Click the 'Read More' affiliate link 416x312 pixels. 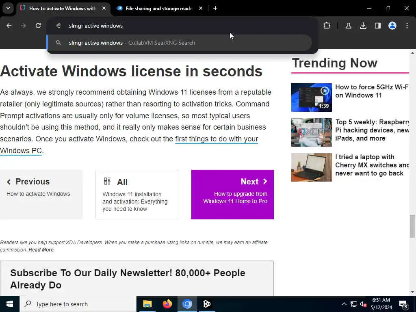point(41,250)
